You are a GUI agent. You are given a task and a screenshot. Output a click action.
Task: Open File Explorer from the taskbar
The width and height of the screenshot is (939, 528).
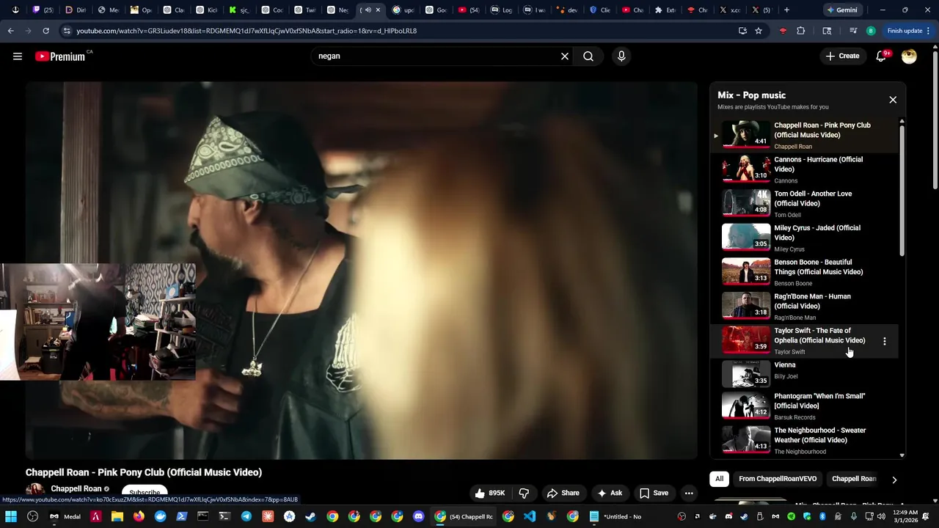point(117,516)
